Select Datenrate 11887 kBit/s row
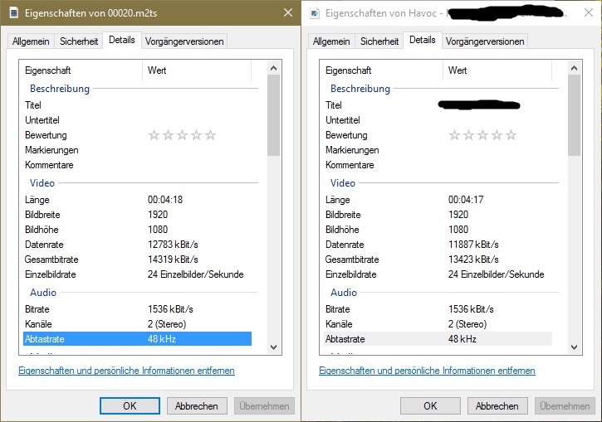 438,245
